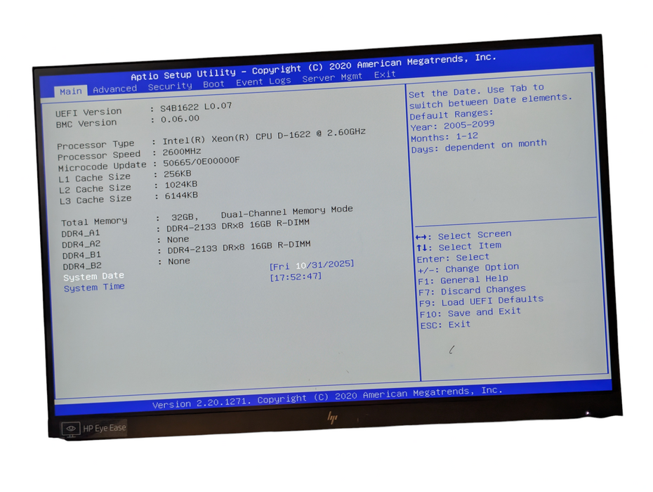Click the DDR4_A1 slot label
This screenshot has height=492, width=653.
tap(81, 233)
